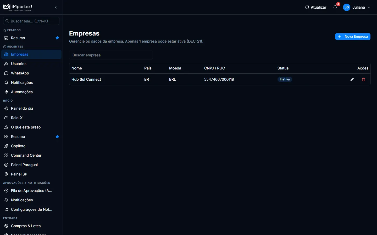Click CNPJ value 55474667000118
This screenshot has width=377, height=235.
pyautogui.click(x=219, y=79)
